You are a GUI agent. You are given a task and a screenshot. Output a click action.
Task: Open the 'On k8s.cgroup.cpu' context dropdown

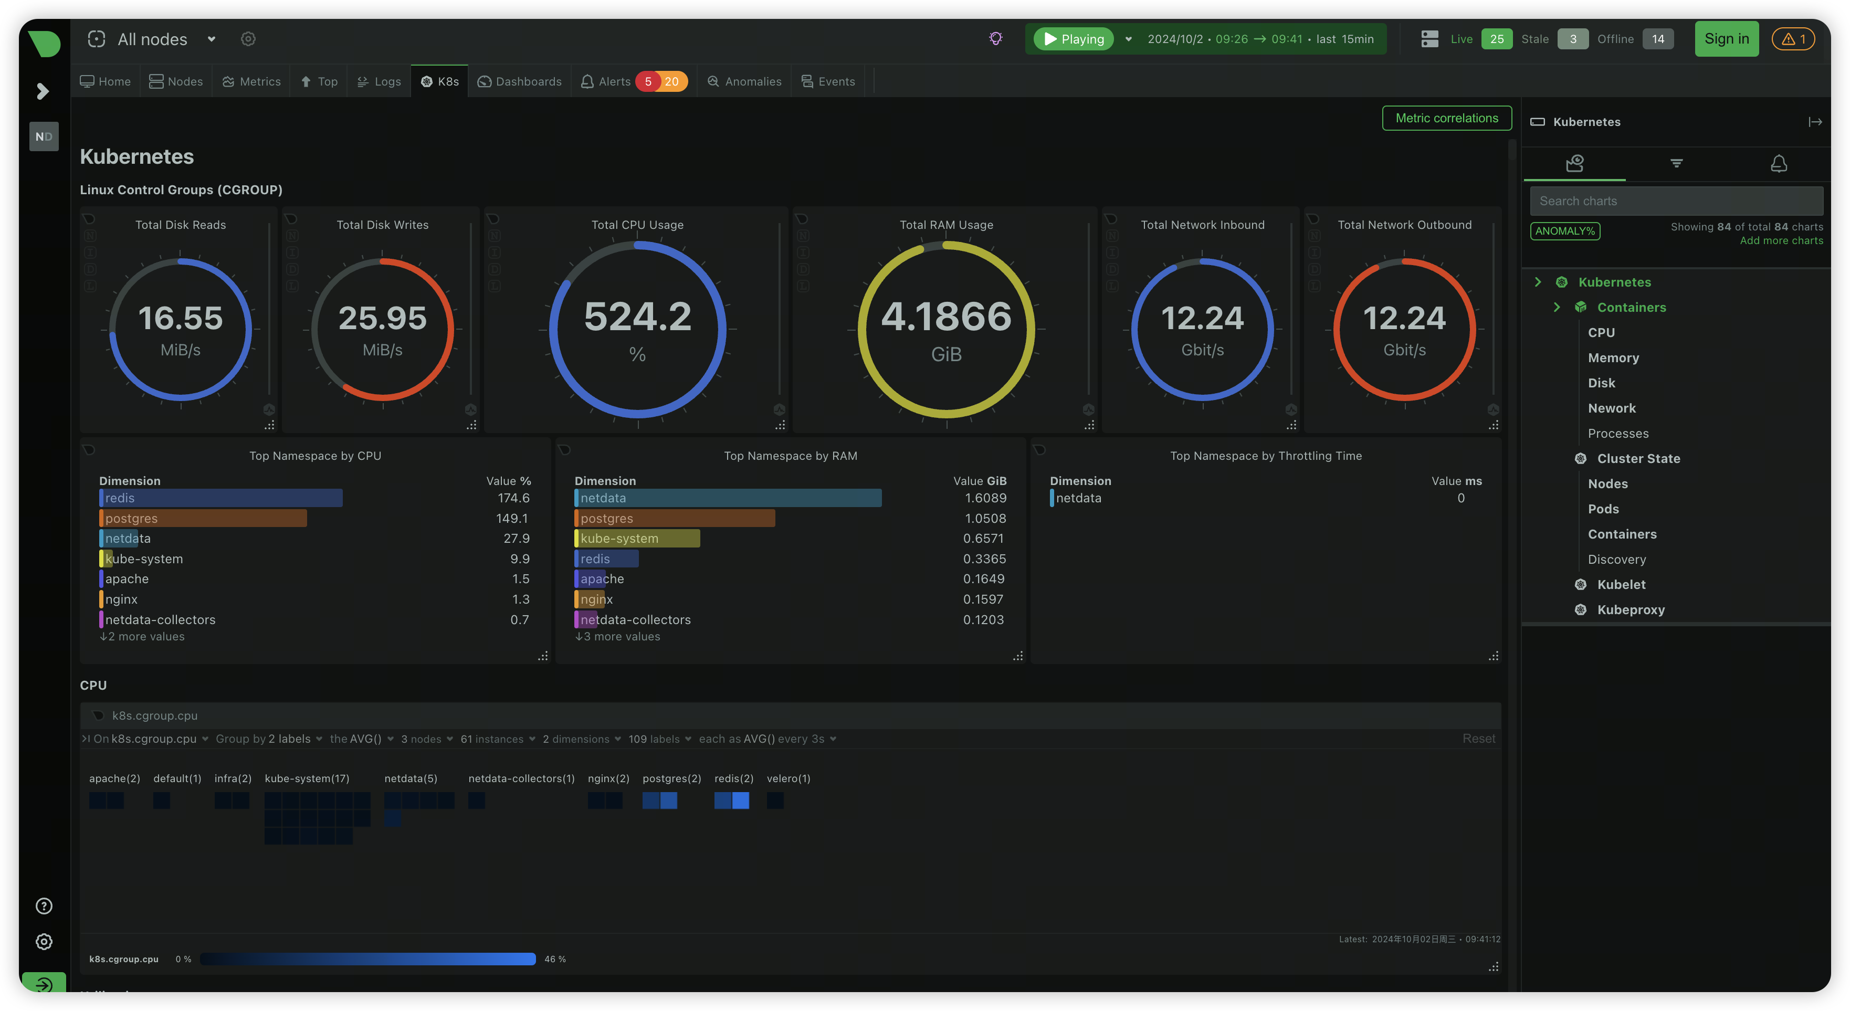click(151, 739)
